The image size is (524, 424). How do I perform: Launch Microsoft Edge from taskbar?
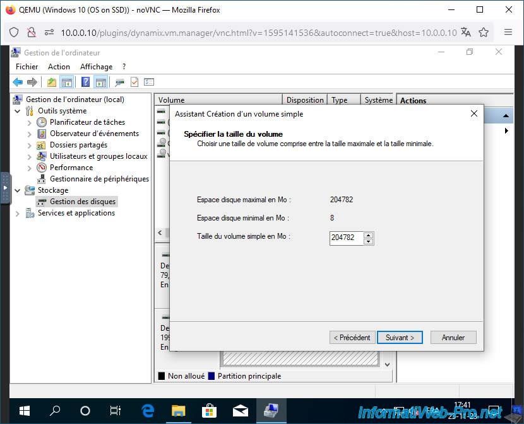(x=148, y=411)
